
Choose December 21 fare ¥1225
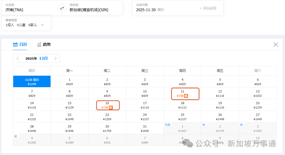32,117
